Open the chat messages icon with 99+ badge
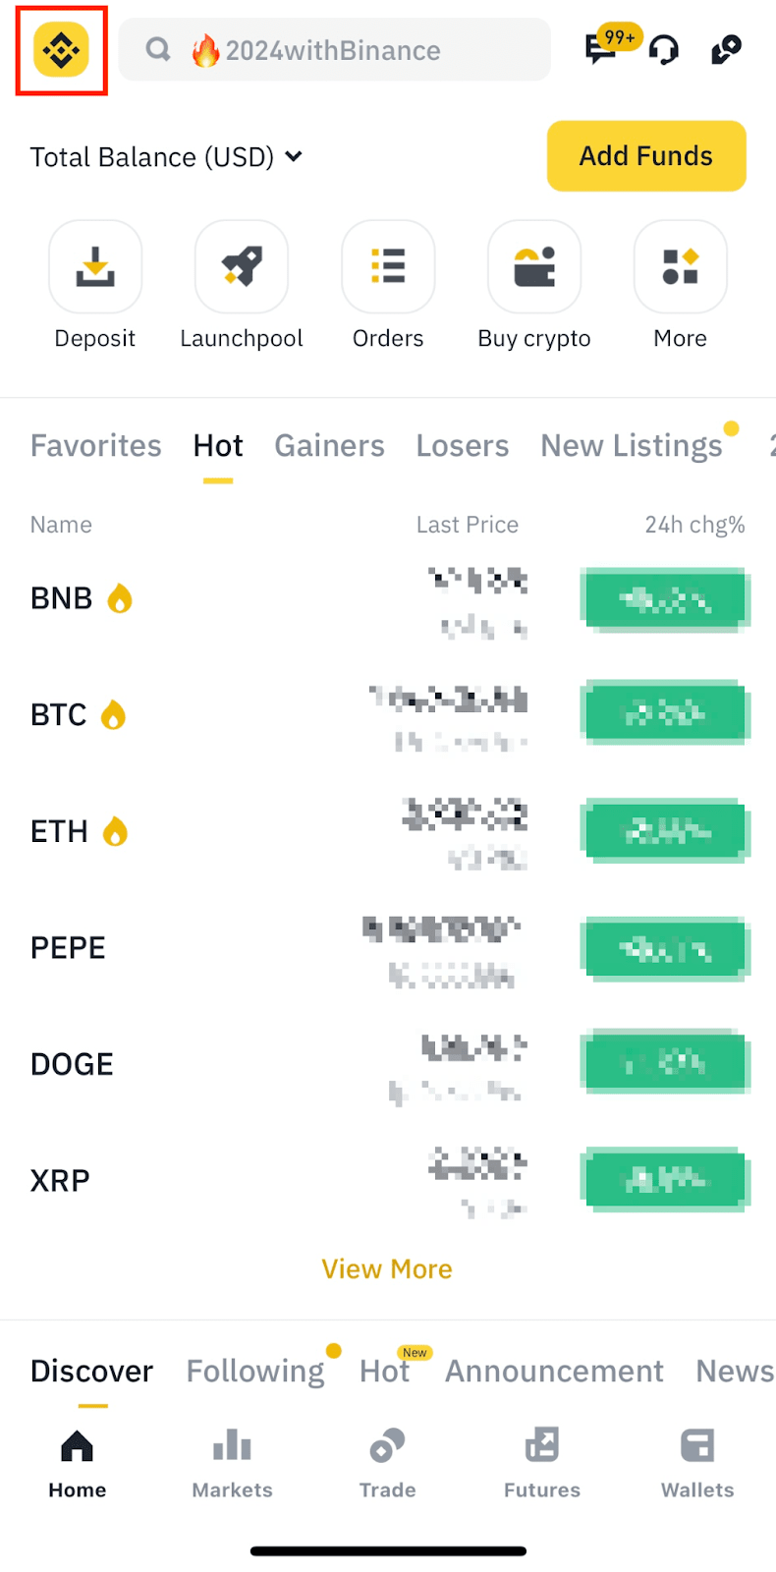Image resolution: width=776 pixels, height=1572 pixels. (x=601, y=49)
